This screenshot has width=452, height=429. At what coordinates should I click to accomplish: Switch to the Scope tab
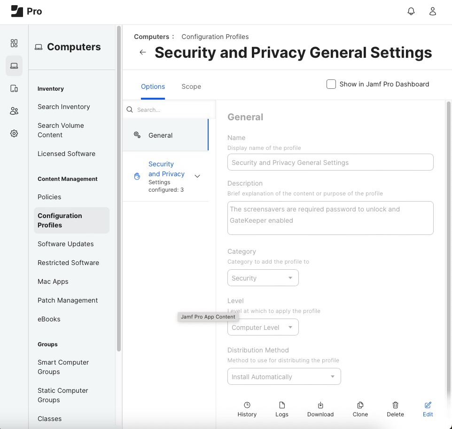coord(191,86)
